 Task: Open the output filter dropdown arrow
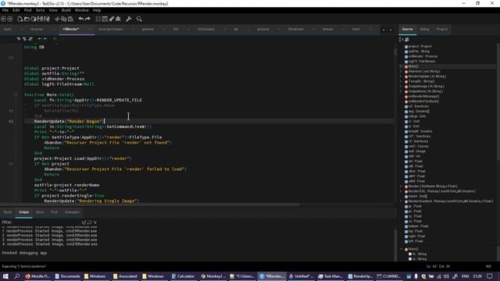pyautogui.click(x=95, y=222)
